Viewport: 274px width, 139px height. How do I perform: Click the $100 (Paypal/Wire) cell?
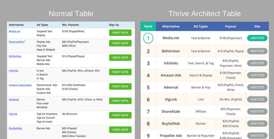[x=73, y=31]
